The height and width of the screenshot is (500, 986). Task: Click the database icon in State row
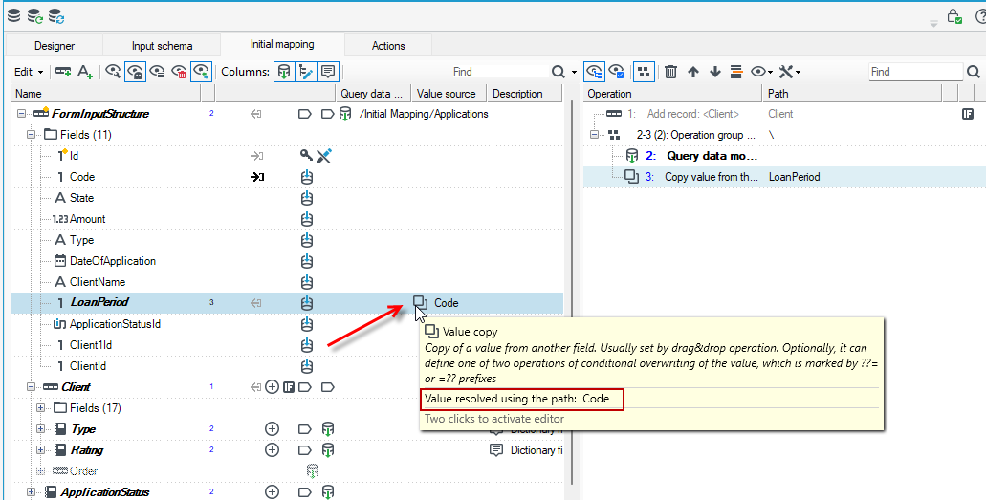tap(306, 198)
